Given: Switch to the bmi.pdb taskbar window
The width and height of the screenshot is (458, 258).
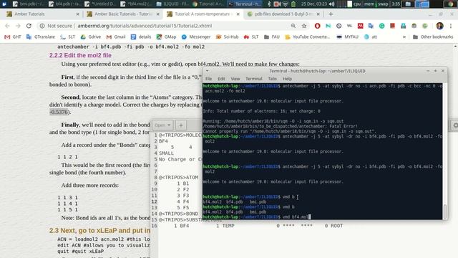Looking at the screenshot, I should pyautogui.click(x=28, y=4).
